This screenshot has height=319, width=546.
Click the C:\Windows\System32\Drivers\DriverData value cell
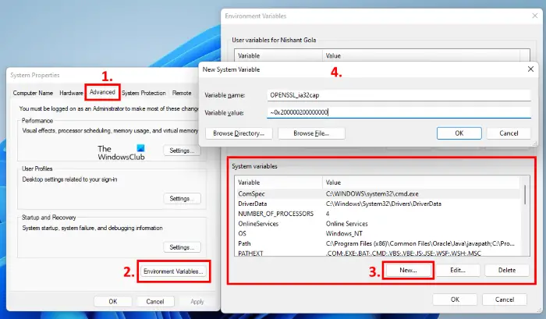(384, 204)
